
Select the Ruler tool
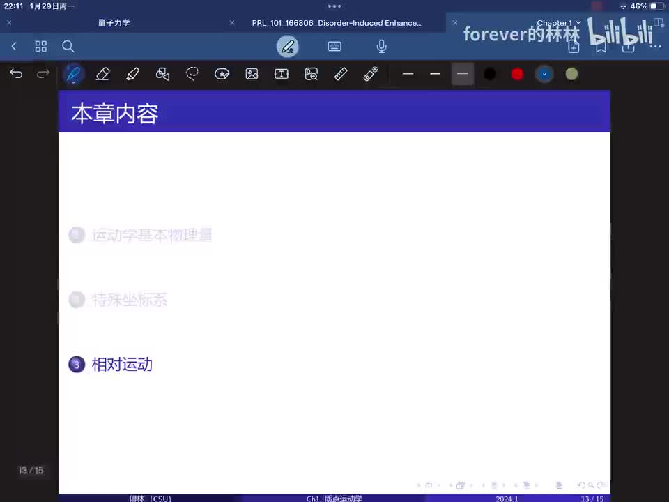coord(341,75)
